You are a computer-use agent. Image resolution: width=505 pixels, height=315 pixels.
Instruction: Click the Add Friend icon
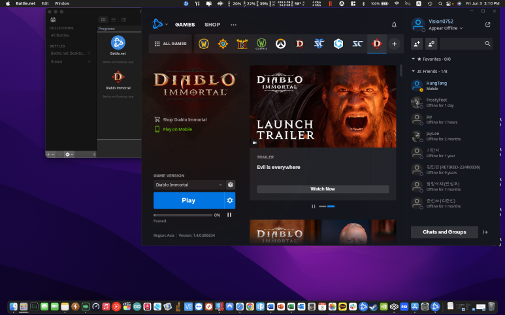tap(417, 44)
